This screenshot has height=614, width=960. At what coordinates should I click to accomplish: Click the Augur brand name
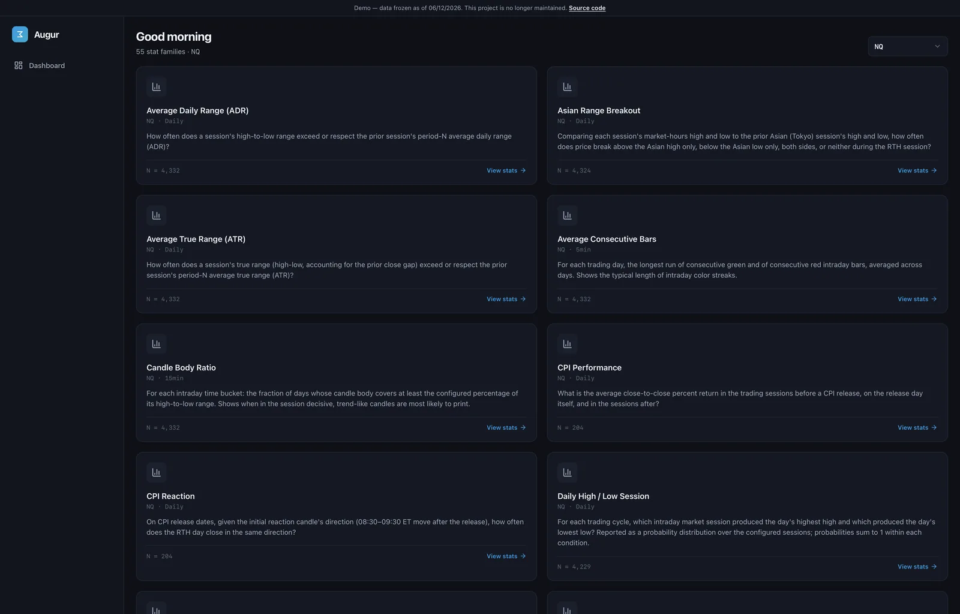pyautogui.click(x=46, y=35)
